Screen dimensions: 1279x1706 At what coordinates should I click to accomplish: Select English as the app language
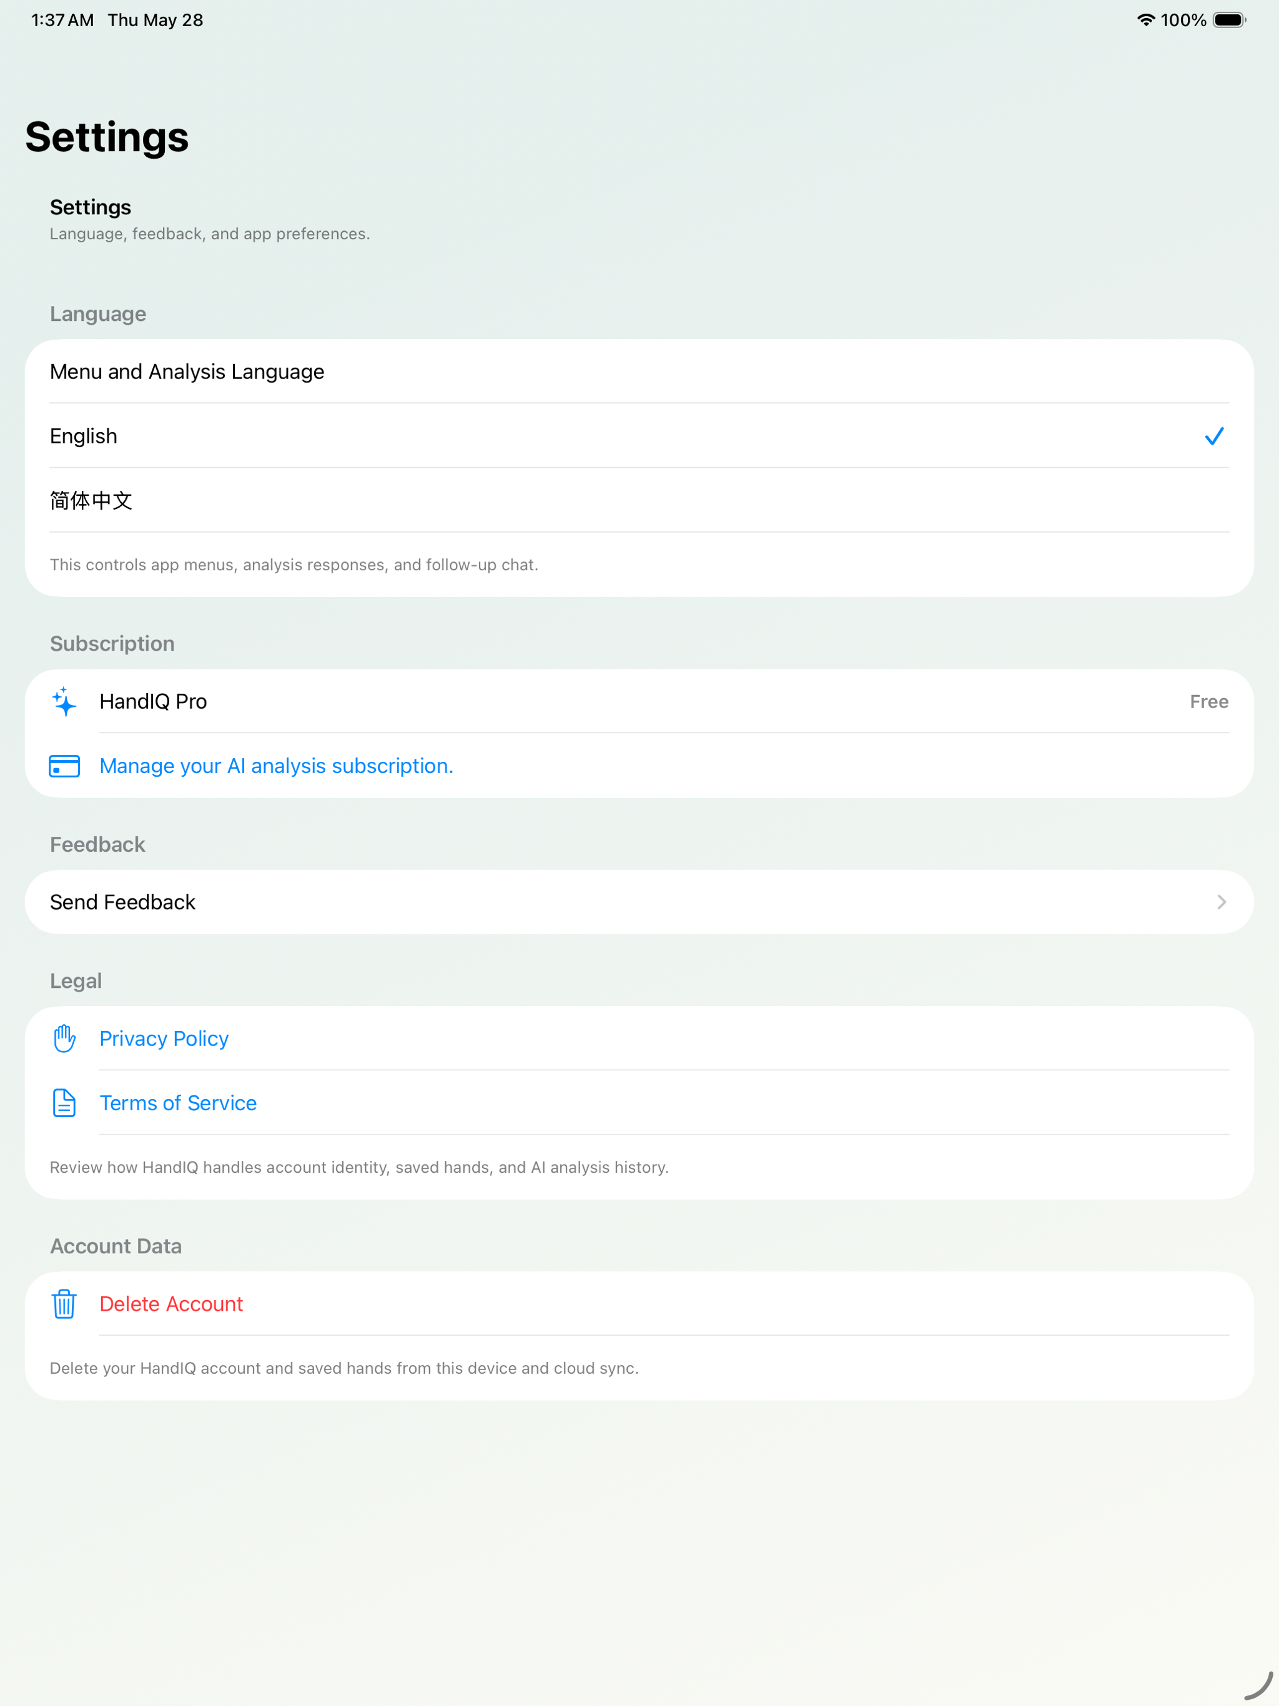click(639, 436)
